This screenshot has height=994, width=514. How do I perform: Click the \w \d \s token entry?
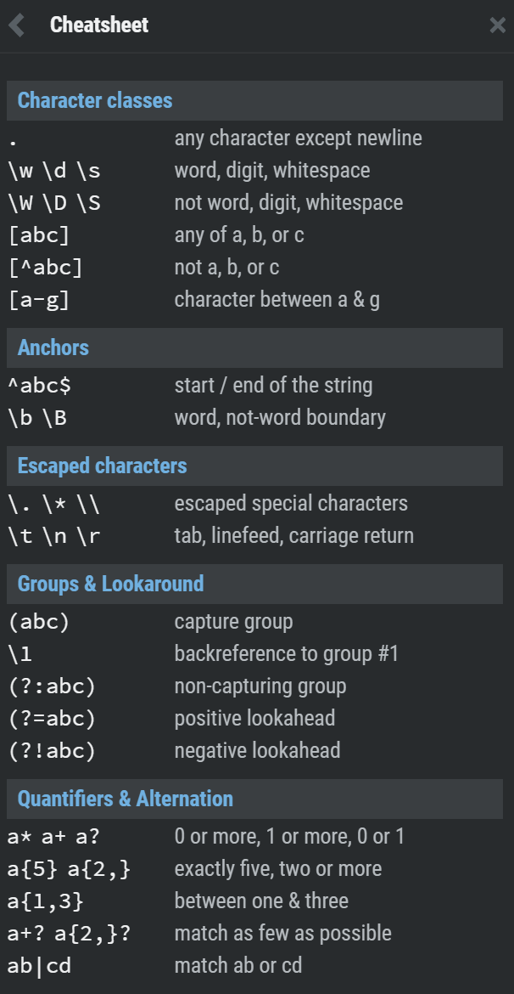(54, 171)
